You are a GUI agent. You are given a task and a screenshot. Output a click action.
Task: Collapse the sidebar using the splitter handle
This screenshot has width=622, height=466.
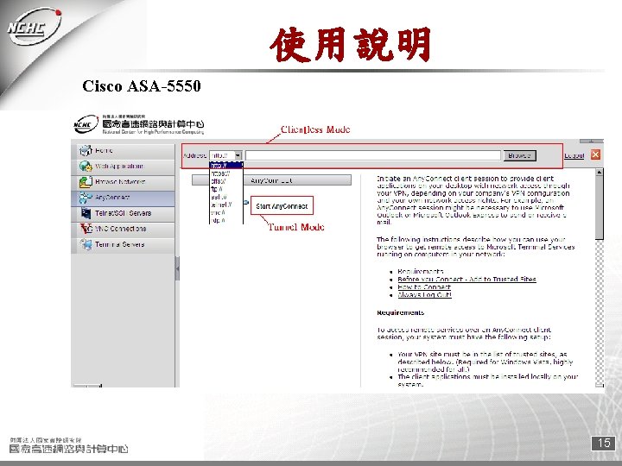[x=177, y=268]
